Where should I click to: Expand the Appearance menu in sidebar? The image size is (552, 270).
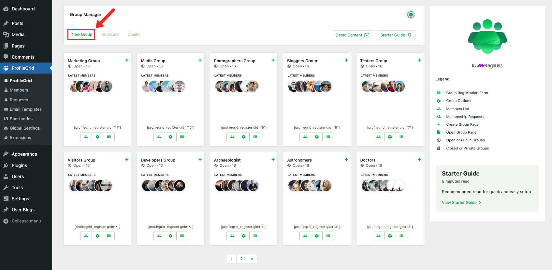(24, 154)
